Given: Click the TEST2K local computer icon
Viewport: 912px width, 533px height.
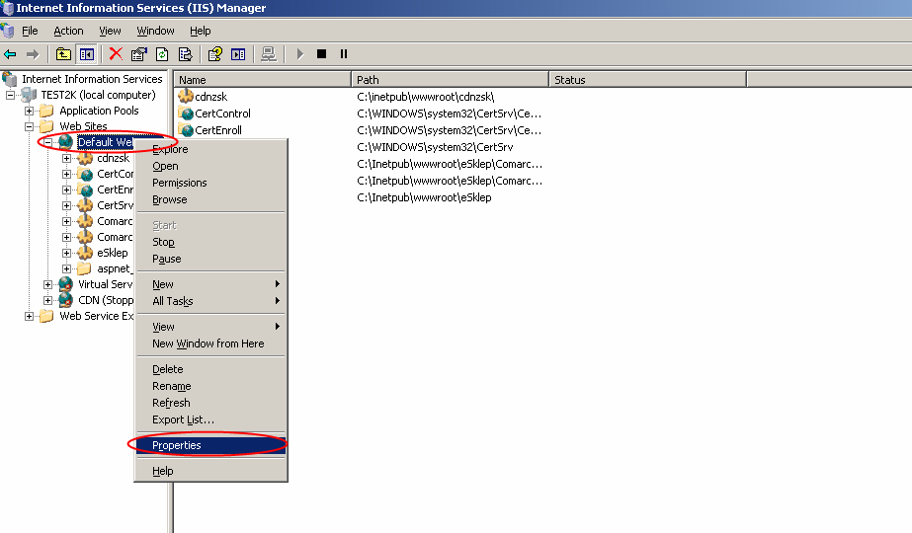Looking at the screenshot, I should click(x=29, y=95).
